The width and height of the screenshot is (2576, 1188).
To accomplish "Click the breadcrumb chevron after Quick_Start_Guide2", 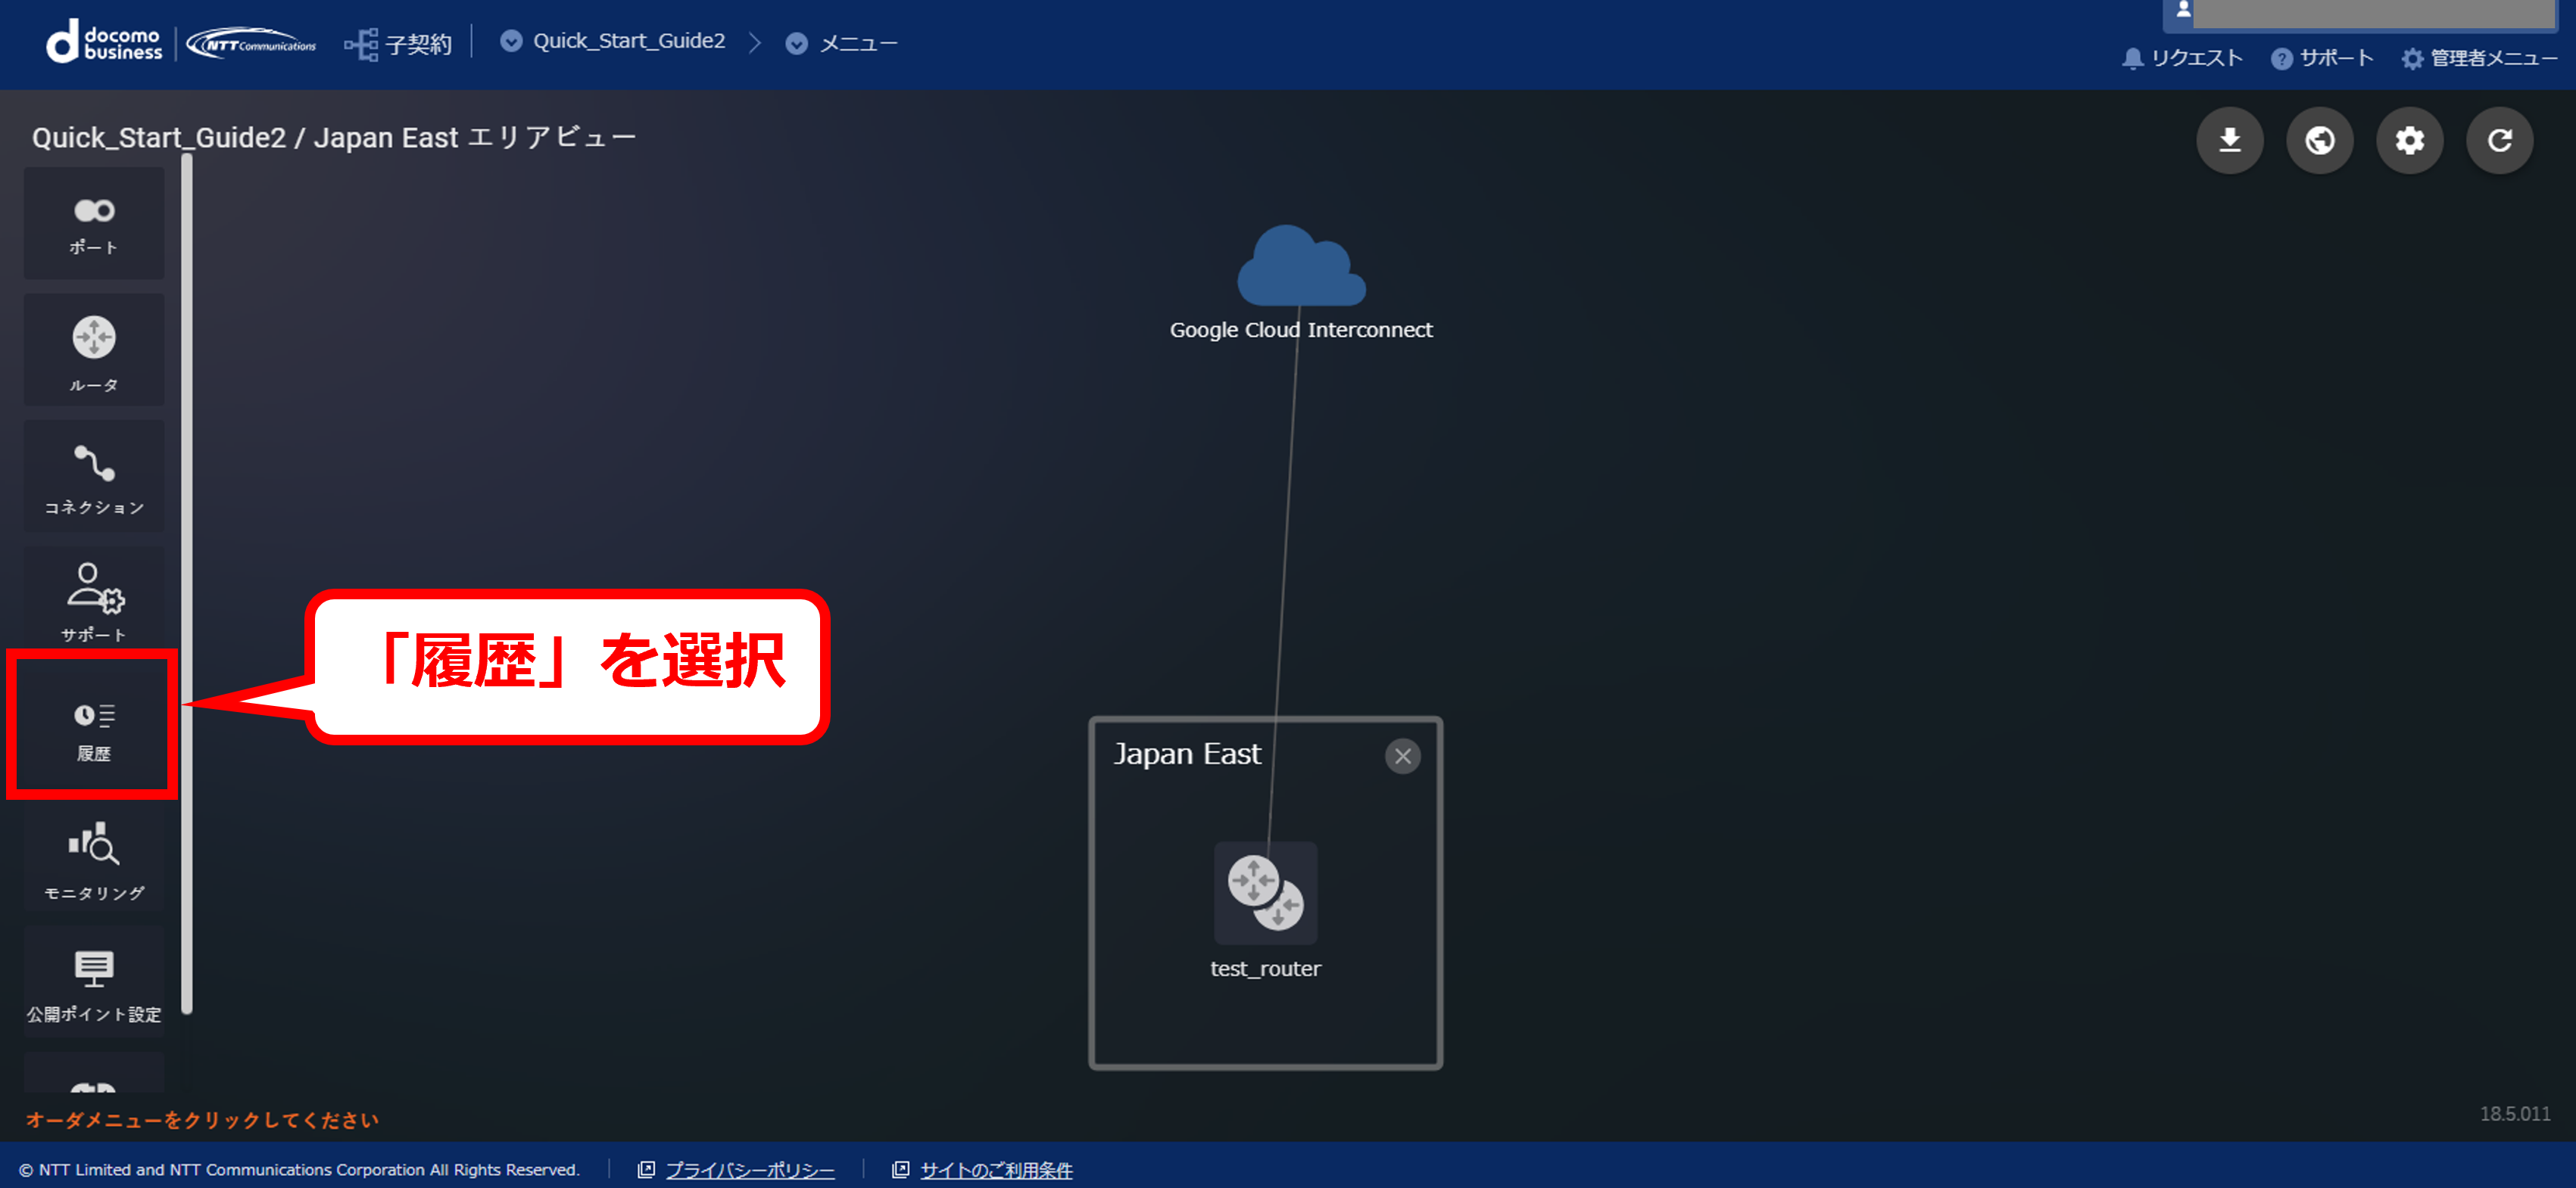I will (x=755, y=43).
